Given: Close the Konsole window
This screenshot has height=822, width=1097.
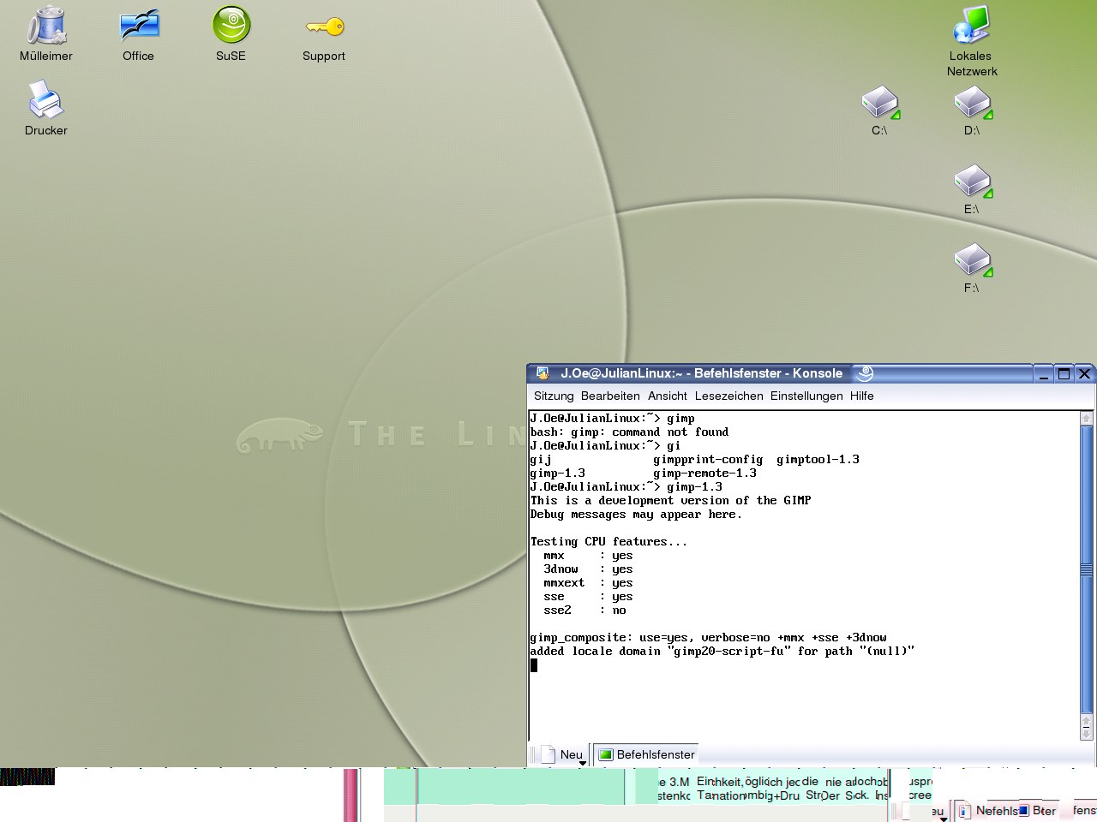Looking at the screenshot, I should [x=1084, y=373].
